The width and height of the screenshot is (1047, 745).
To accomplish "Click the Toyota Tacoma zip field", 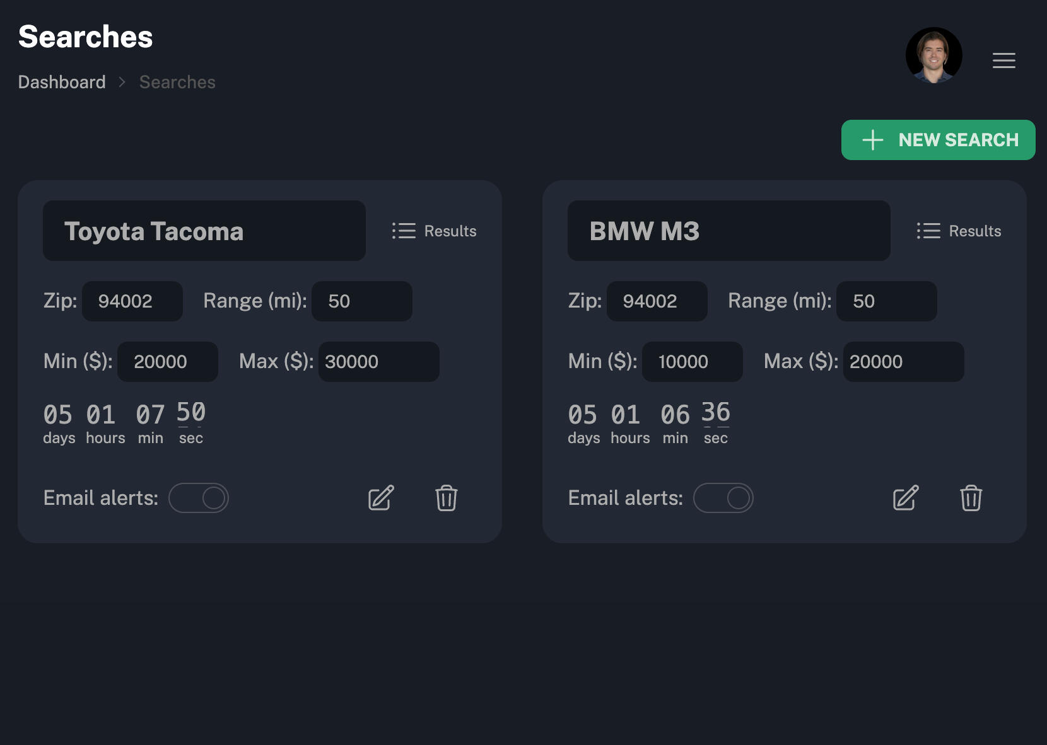I will point(132,301).
